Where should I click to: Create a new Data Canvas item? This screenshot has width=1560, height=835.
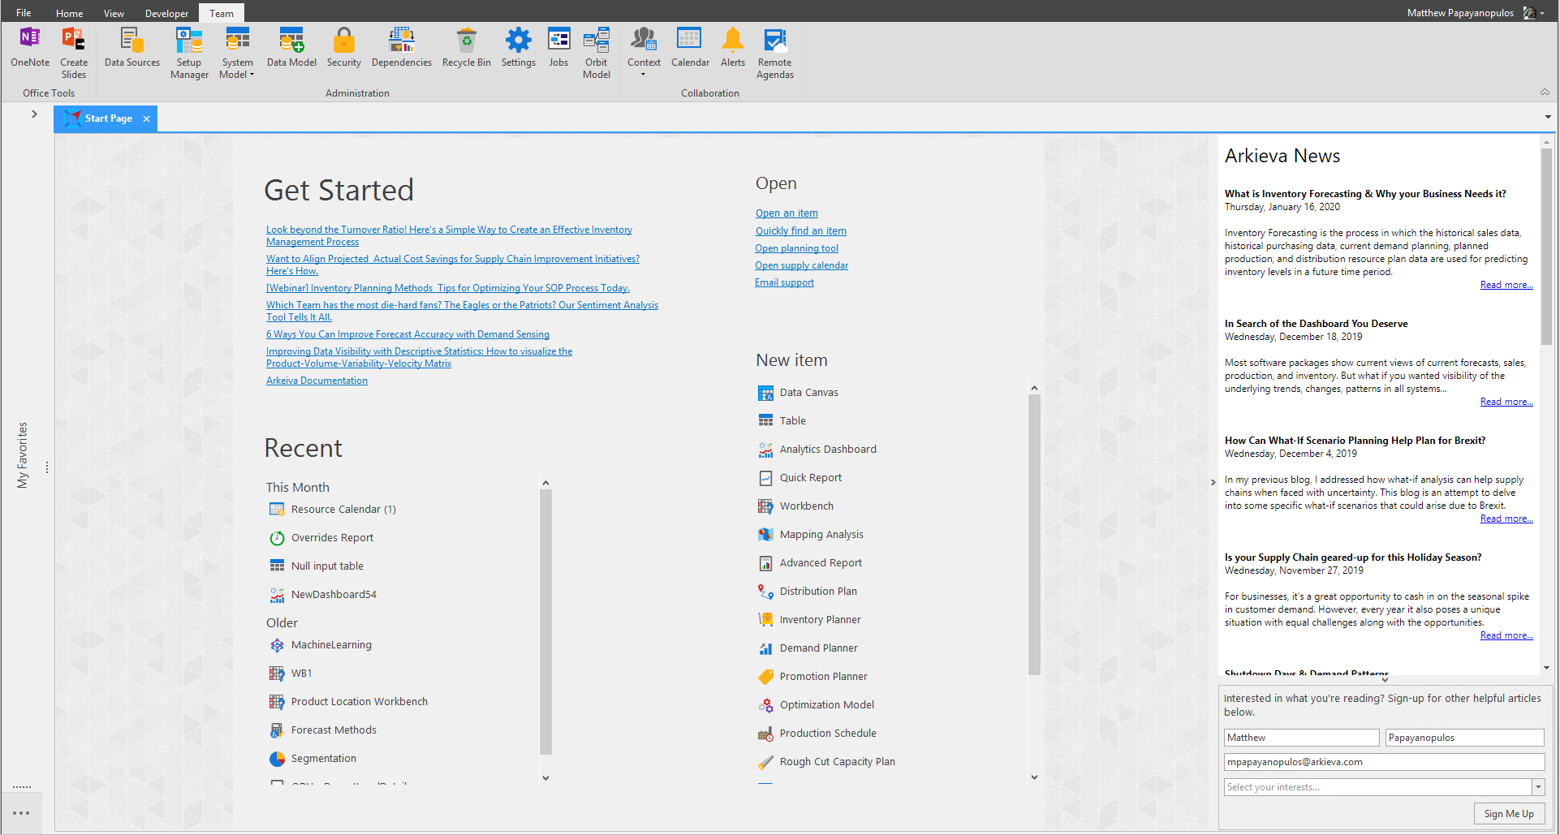click(x=799, y=393)
